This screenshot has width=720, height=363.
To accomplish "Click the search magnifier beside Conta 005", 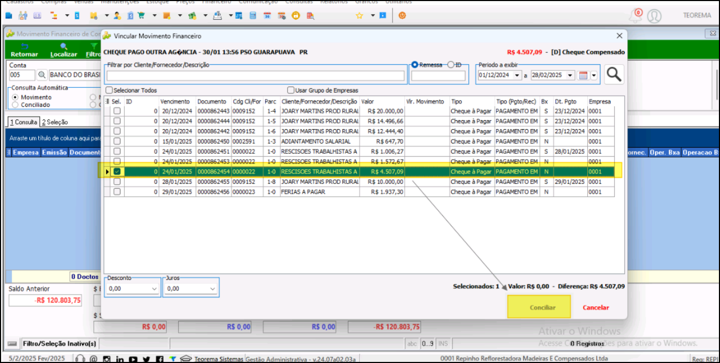I will click(42, 75).
